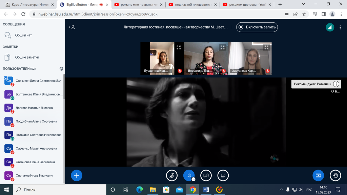Start screen sharing from bottom toolbar
347x195 pixels.
(x=223, y=176)
